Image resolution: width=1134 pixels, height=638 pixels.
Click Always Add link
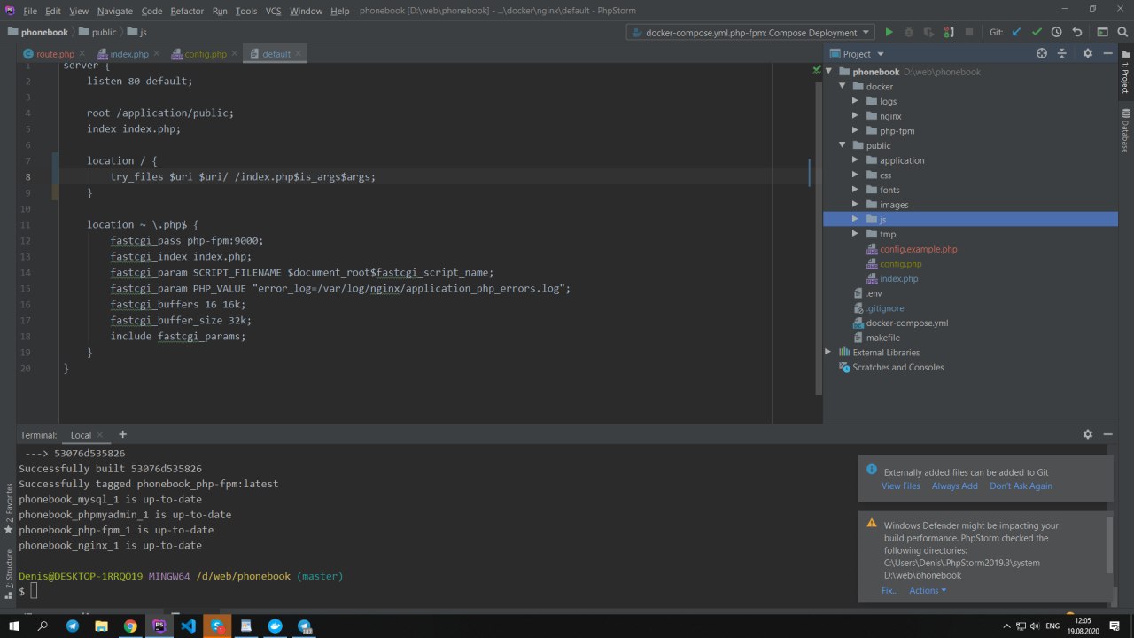(954, 486)
